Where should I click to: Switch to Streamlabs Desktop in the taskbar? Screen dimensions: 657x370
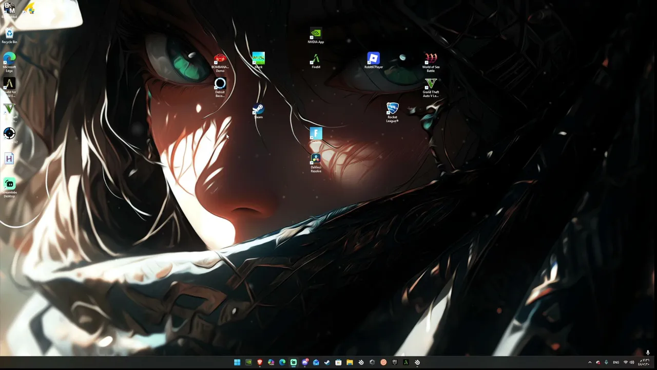click(x=294, y=362)
